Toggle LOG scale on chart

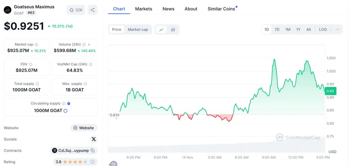[x=323, y=29]
